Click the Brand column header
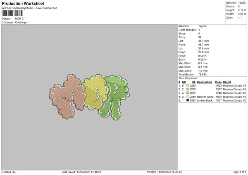 [227, 82]
